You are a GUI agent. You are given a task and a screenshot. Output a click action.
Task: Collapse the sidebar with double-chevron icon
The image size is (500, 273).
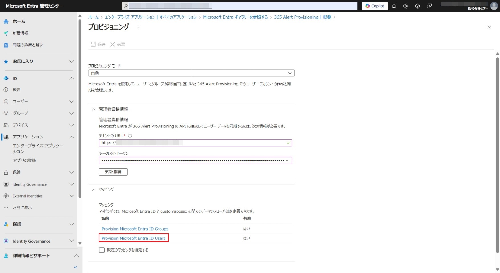(x=75, y=267)
